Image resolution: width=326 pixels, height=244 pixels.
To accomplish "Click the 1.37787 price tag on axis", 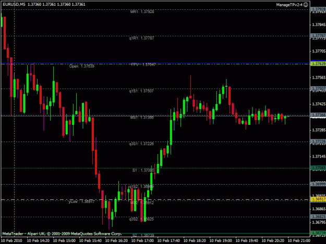I will (x=318, y=36).
